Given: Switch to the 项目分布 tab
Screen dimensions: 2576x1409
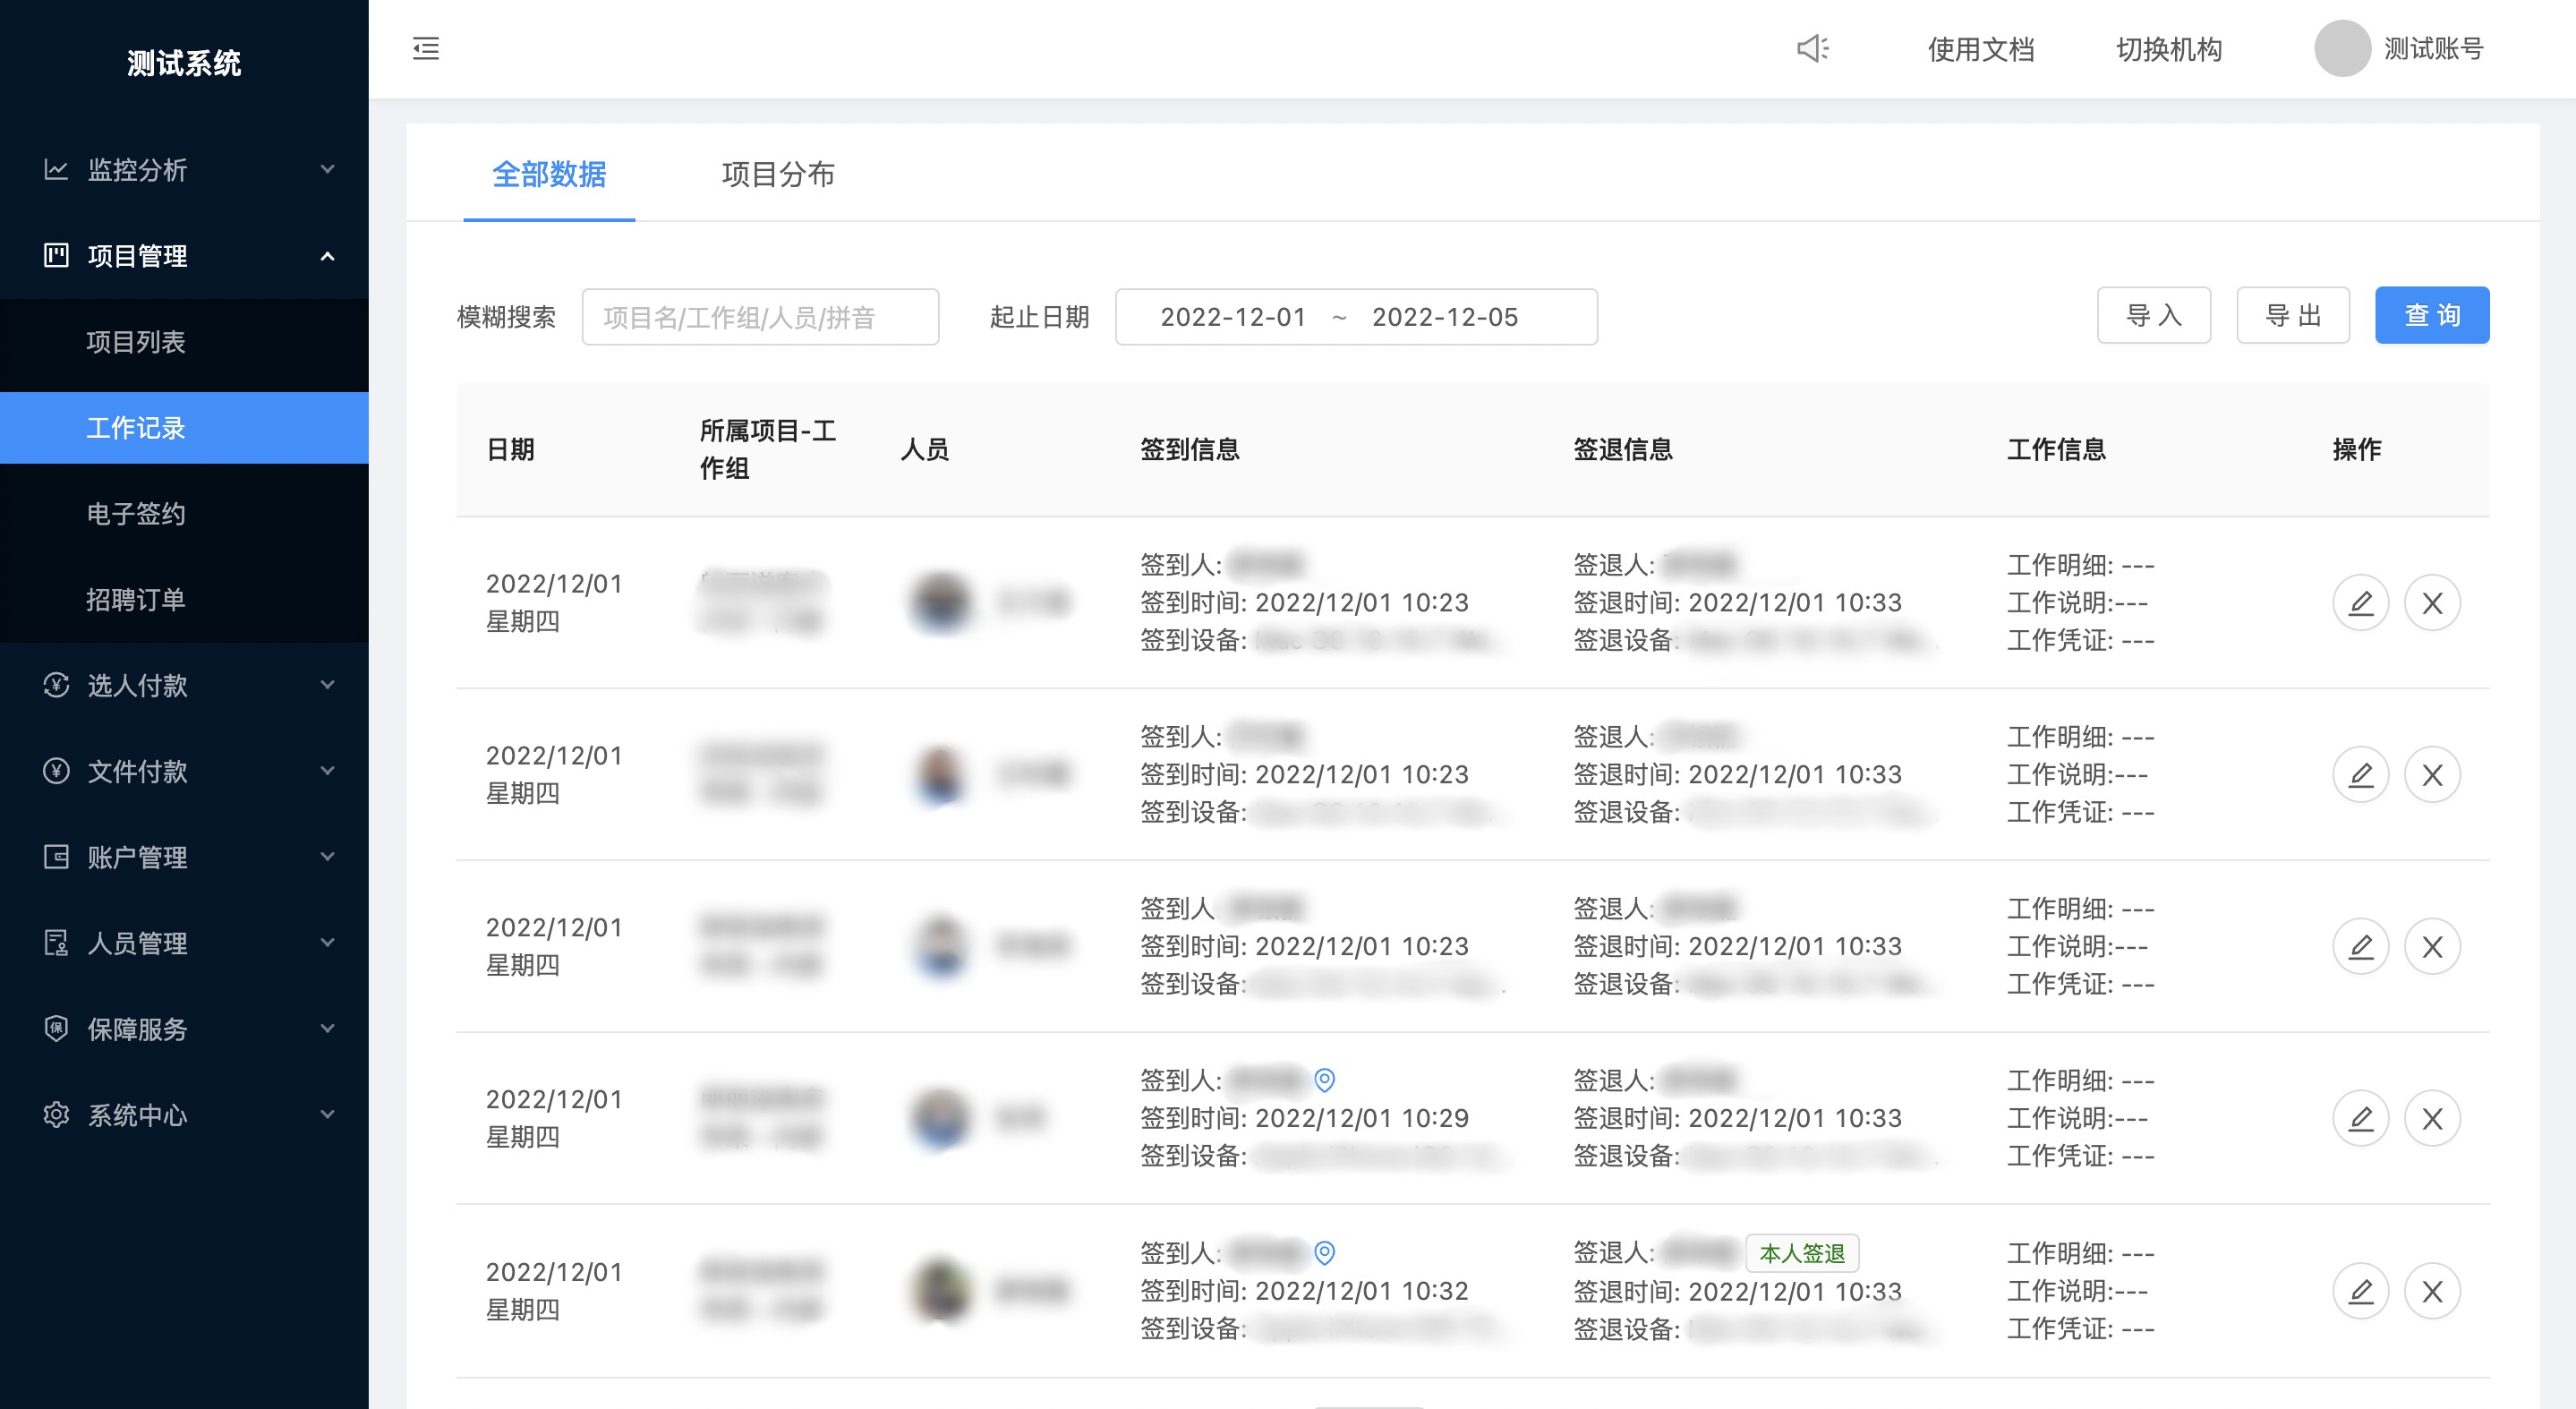Looking at the screenshot, I should (x=778, y=175).
